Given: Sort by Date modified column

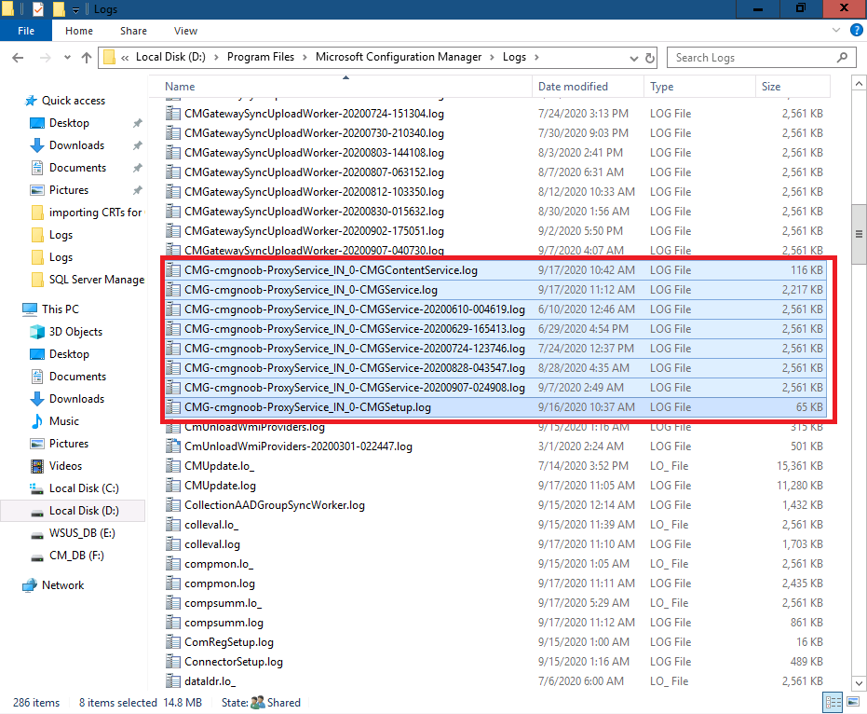Looking at the screenshot, I should click(x=589, y=87).
